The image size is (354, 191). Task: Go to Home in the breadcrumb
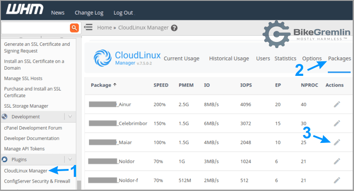pyautogui.click(x=104, y=28)
